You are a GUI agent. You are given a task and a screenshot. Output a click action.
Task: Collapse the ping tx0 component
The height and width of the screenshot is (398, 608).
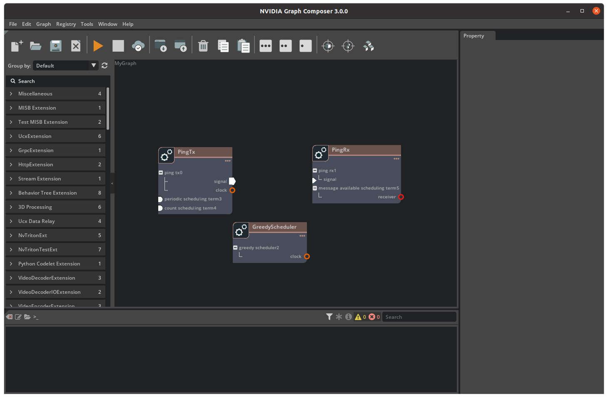click(161, 173)
